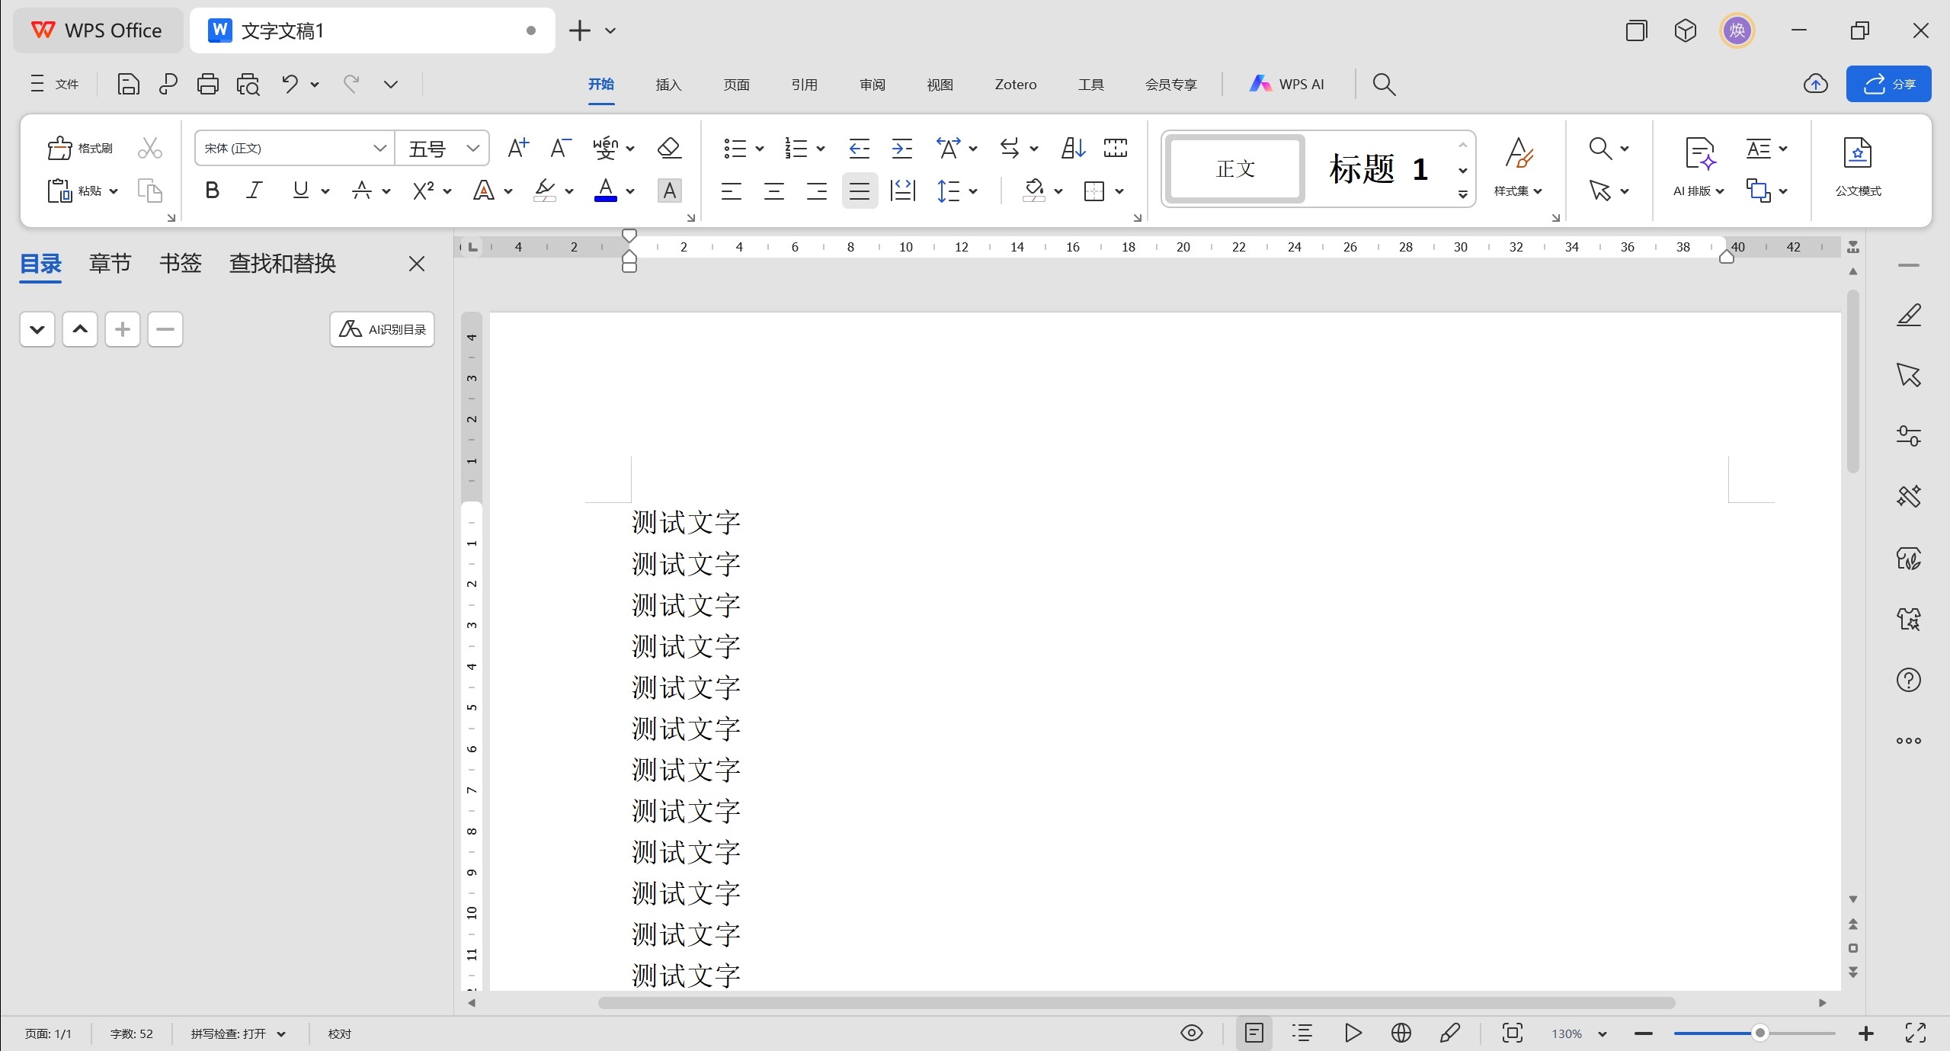Click the Decrease Indent icon
This screenshot has width=1950, height=1051.
[x=859, y=148]
